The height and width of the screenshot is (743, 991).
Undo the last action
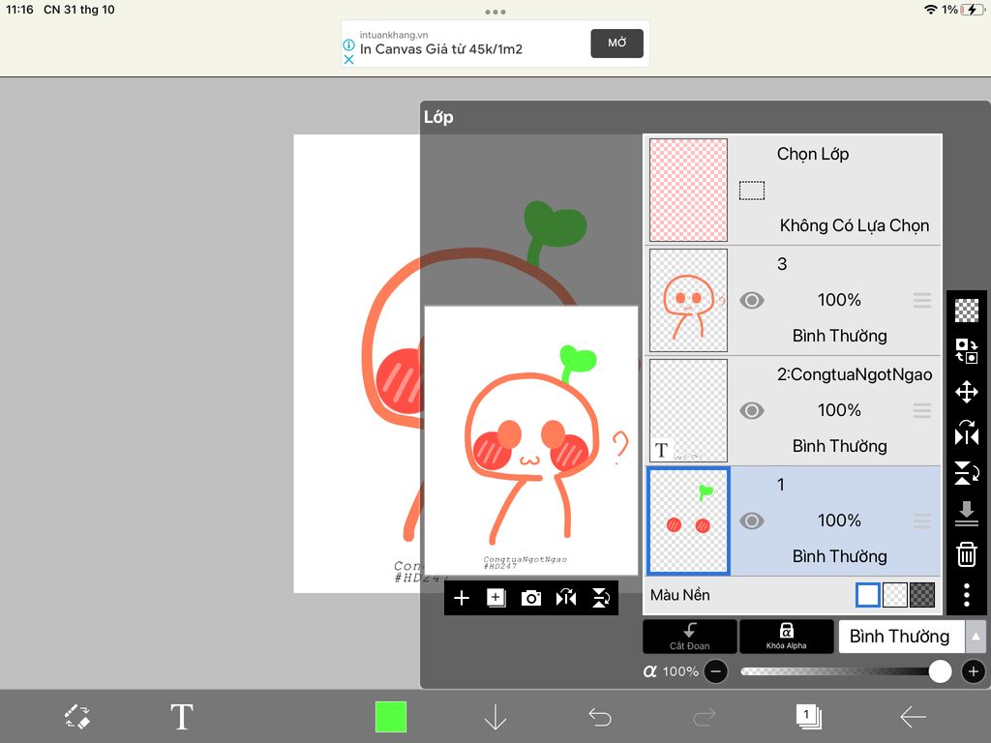tap(600, 717)
